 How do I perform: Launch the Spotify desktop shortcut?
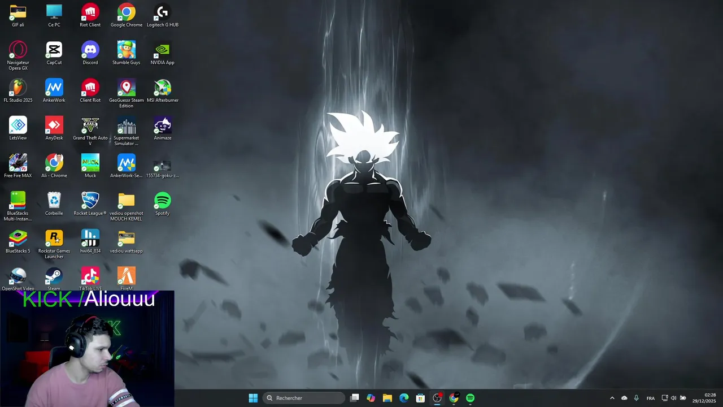(x=163, y=204)
